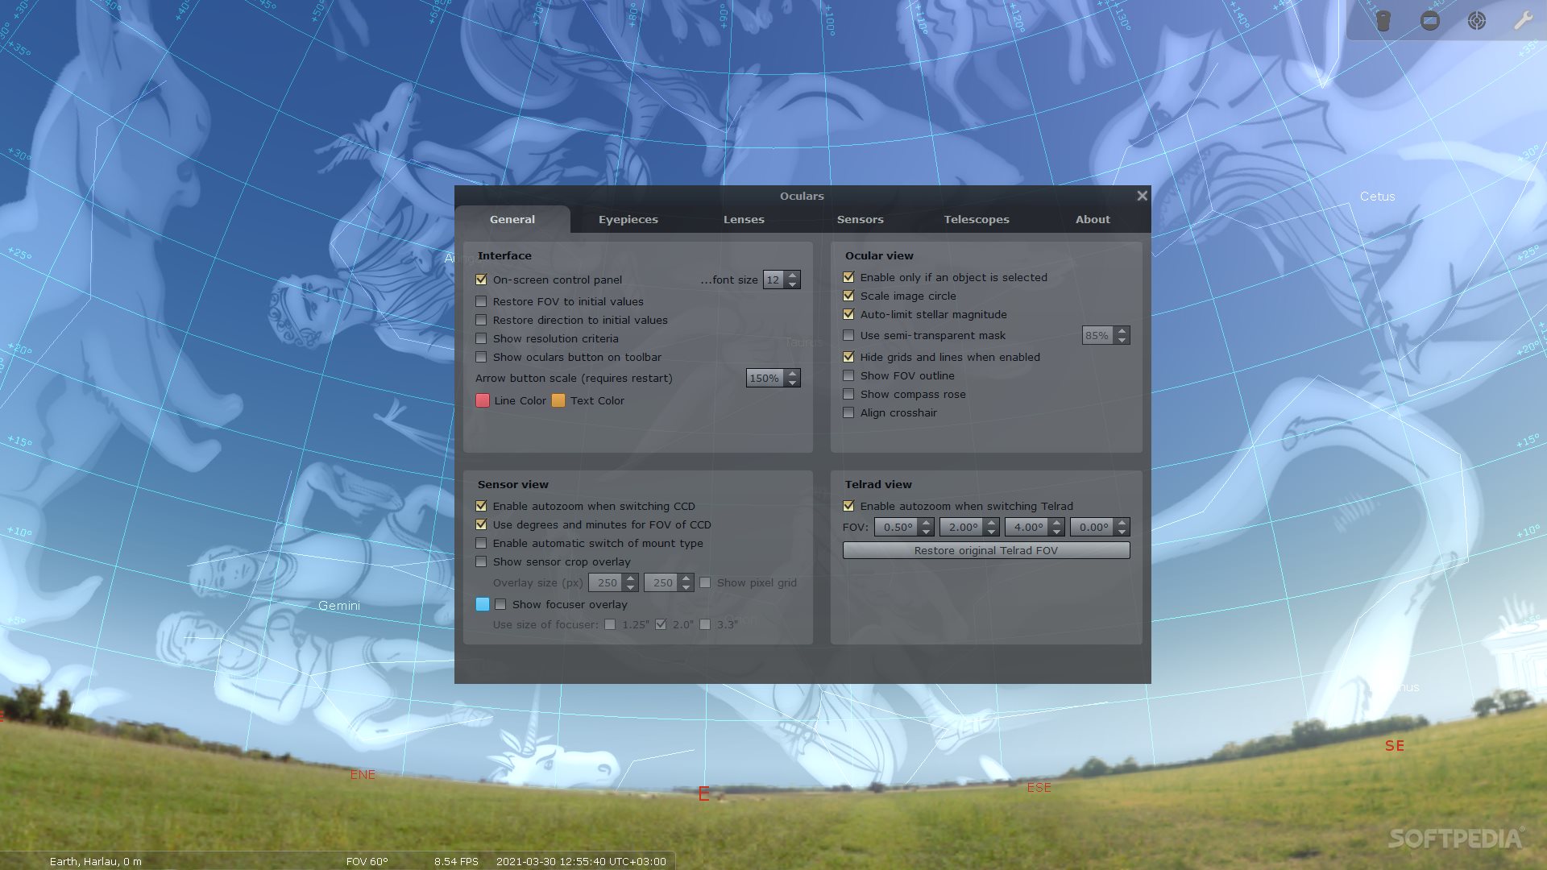
Task: Uncheck Scale image circle
Action: [x=848, y=296]
